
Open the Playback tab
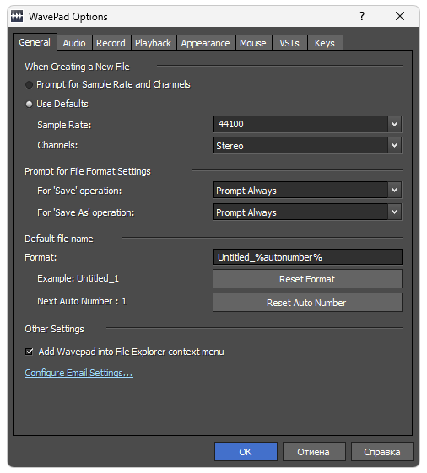pyautogui.click(x=153, y=43)
